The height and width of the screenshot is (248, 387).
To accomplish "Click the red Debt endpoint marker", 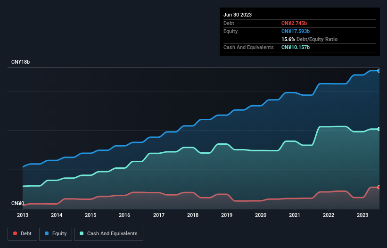I will click(x=379, y=187).
